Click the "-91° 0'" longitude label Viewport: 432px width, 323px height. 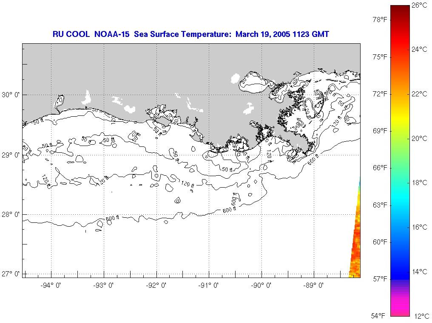point(209,285)
